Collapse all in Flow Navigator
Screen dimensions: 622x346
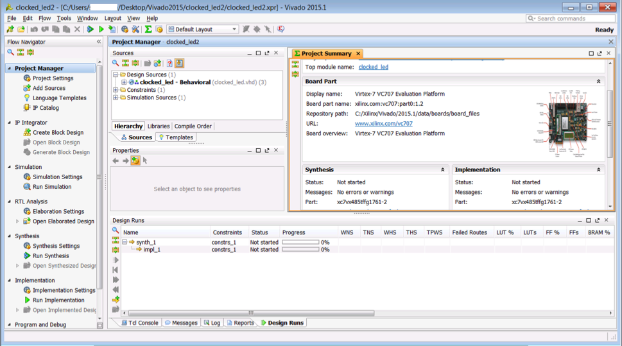[x=21, y=52]
